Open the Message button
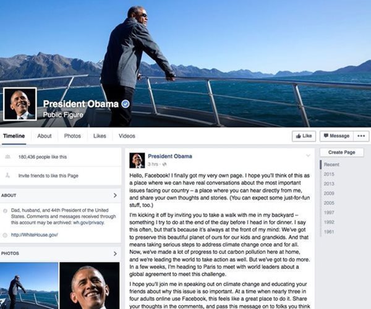Viewport: 371px width, 309px height. pos(336,136)
